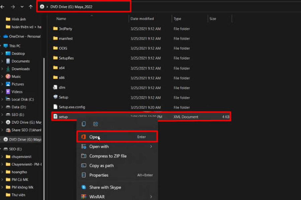301x200 pixels.
Task: Choose Share with Skype
Action: coord(117,187)
